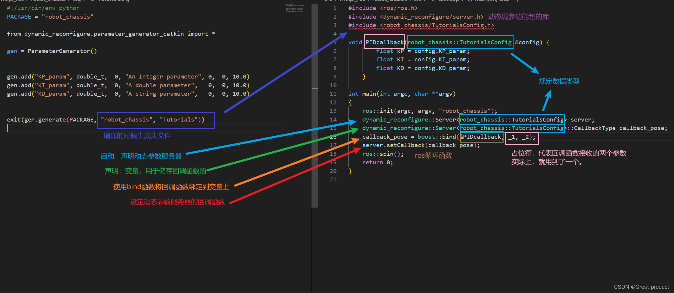
Task: Click the Tutorials.cfg file icon in the breadcrumb
Action: [x=92, y=1]
